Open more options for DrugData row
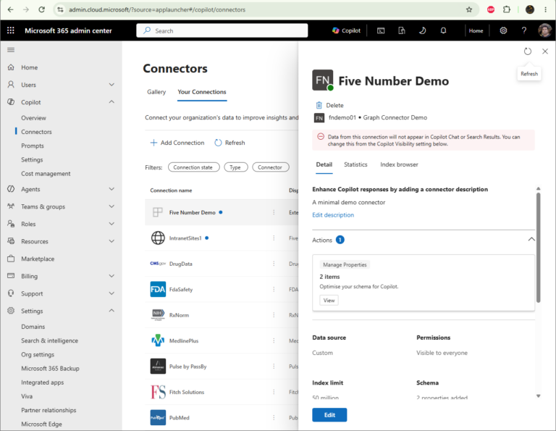Screen dimensions: 556x431 [274, 264]
